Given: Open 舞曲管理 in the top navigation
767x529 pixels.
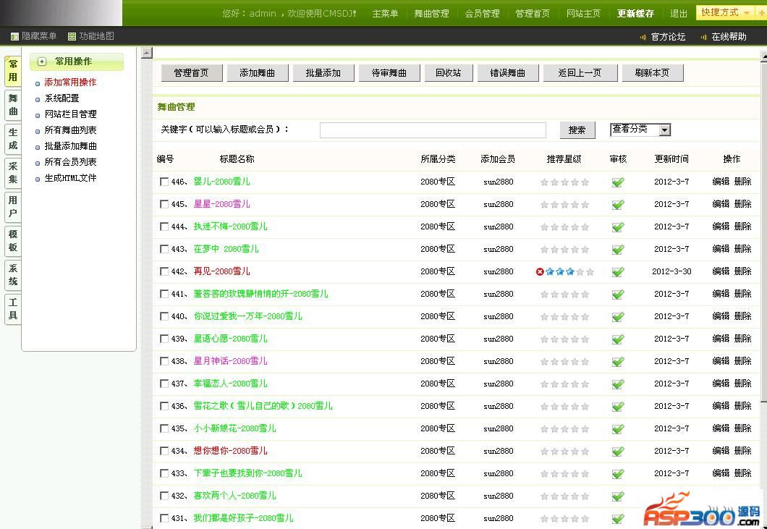Looking at the screenshot, I should click(431, 13).
